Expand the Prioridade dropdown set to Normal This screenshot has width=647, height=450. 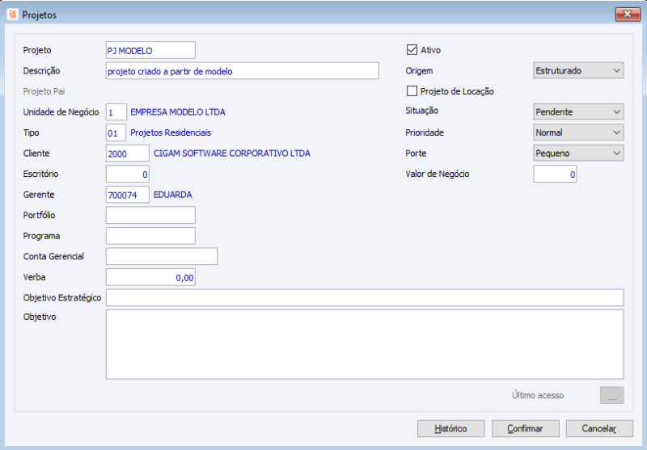[x=578, y=132]
